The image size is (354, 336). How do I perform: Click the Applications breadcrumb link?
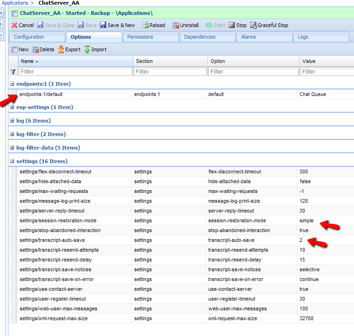[15, 3]
